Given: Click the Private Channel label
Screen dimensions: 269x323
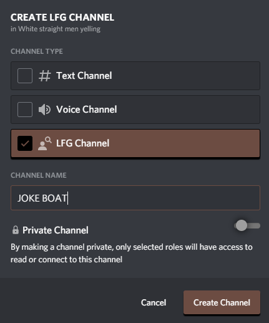Looking at the screenshot, I should [56, 230].
